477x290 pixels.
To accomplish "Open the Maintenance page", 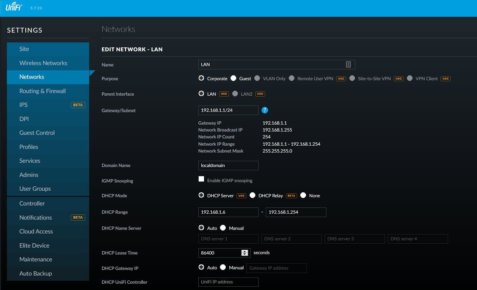I will point(36,259).
